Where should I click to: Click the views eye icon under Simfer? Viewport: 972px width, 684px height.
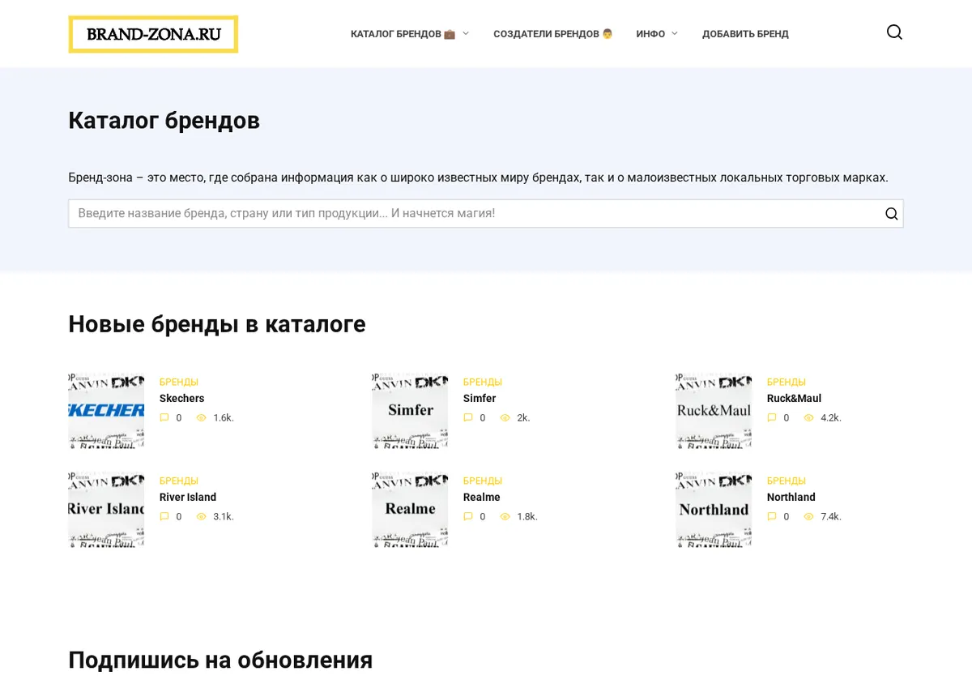505,418
